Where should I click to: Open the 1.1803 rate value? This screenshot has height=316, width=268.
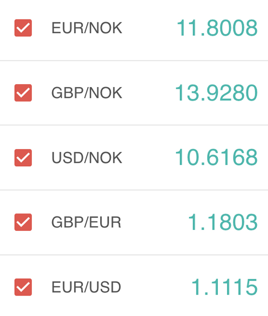pyautogui.click(x=223, y=222)
